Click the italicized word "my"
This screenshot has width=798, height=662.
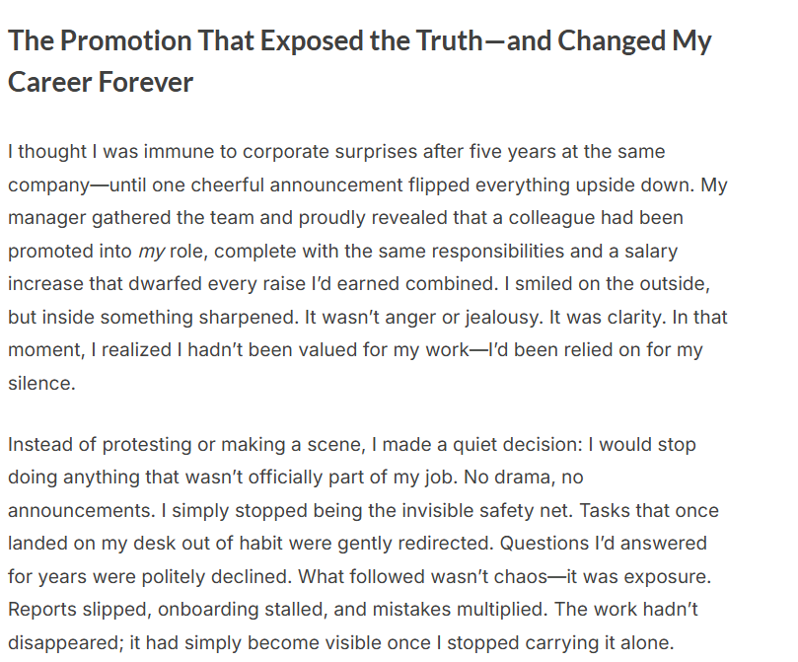151,250
